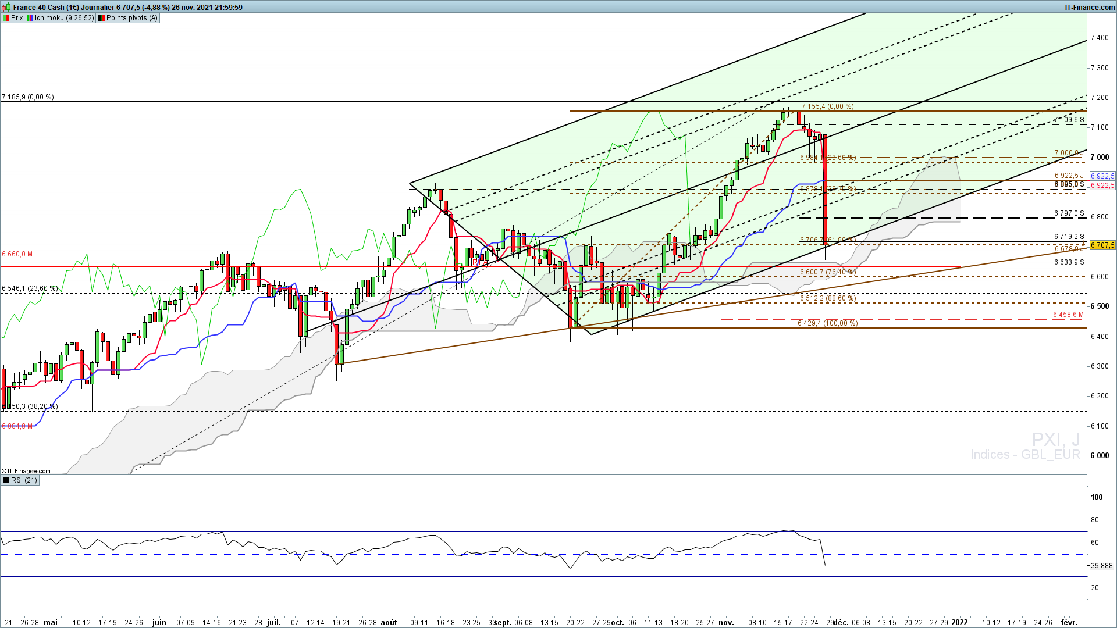Click the PXI, J watermark text

[x=1056, y=439]
